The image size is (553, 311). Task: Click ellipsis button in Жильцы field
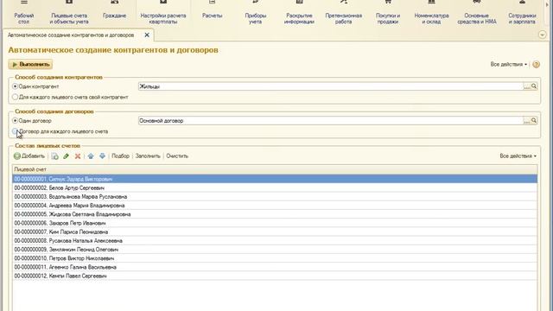coord(527,86)
